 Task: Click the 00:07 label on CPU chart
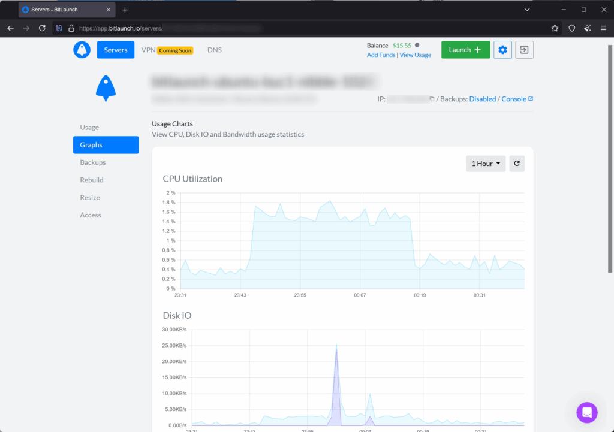pos(360,295)
